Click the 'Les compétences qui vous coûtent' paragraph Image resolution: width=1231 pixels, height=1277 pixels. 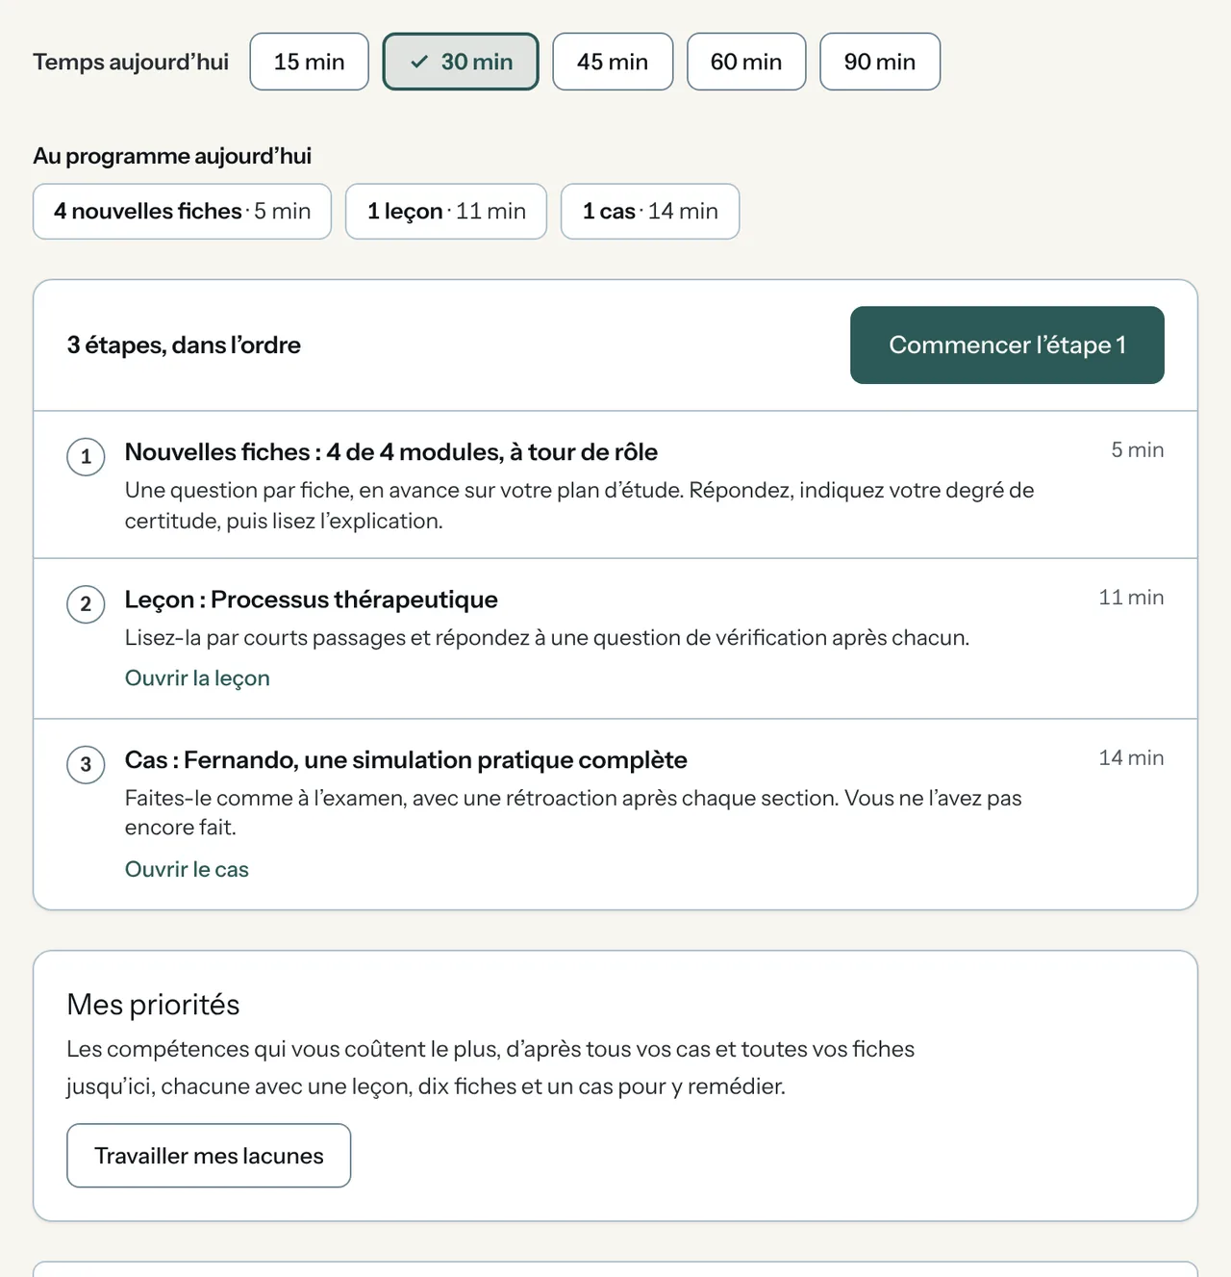[x=490, y=1067]
